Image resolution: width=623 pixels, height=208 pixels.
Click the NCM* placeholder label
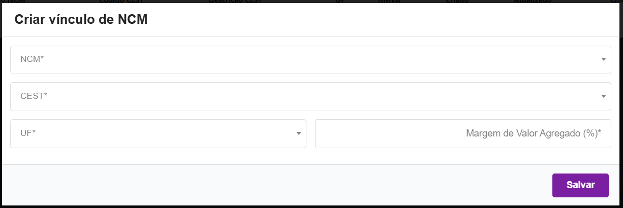(x=32, y=59)
